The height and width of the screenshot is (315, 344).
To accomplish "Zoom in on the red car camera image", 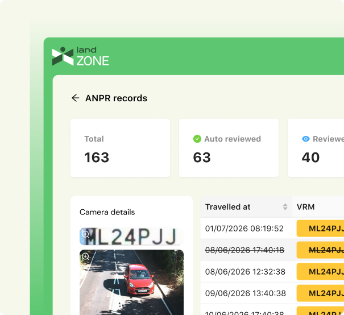I will click(x=85, y=256).
